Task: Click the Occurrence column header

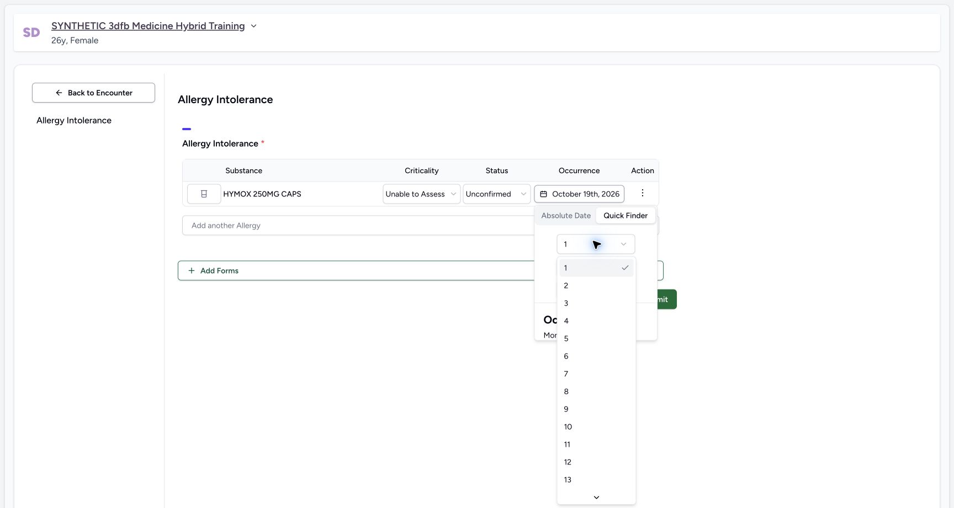Action: pos(579,171)
